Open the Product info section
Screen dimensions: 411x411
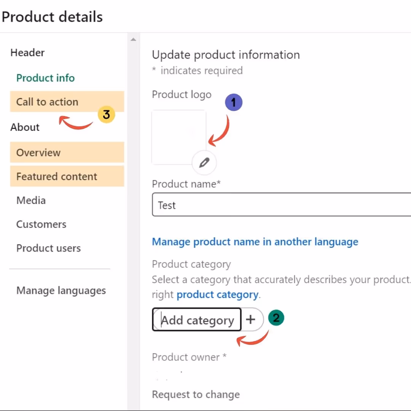tap(45, 78)
